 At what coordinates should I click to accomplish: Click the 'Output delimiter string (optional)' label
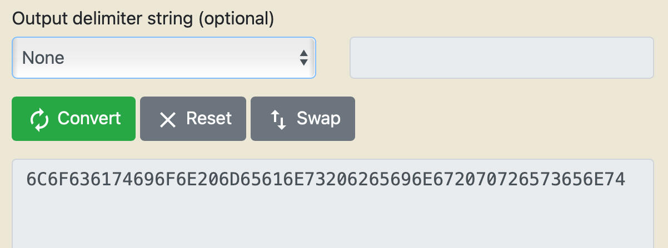tap(143, 19)
